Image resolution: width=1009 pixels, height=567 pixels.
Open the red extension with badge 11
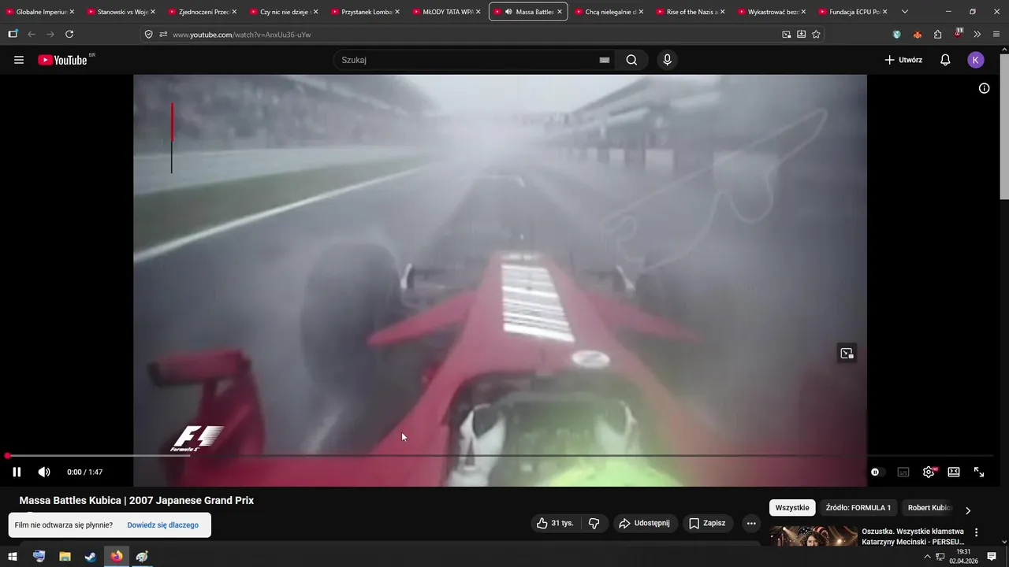959,34
